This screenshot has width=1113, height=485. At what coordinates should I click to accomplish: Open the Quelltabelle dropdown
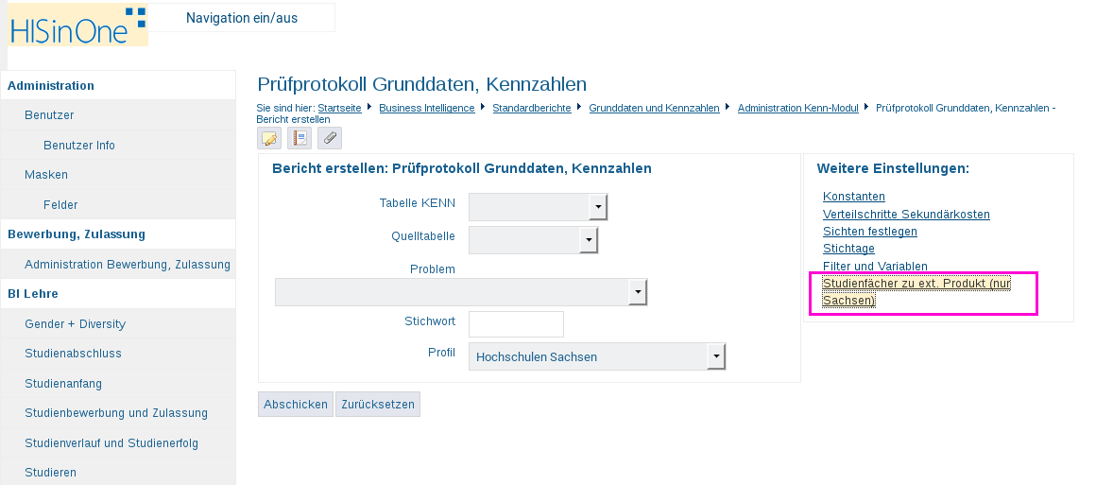[589, 240]
